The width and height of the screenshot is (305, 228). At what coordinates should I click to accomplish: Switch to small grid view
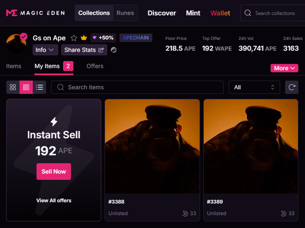click(x=26, y=87)
